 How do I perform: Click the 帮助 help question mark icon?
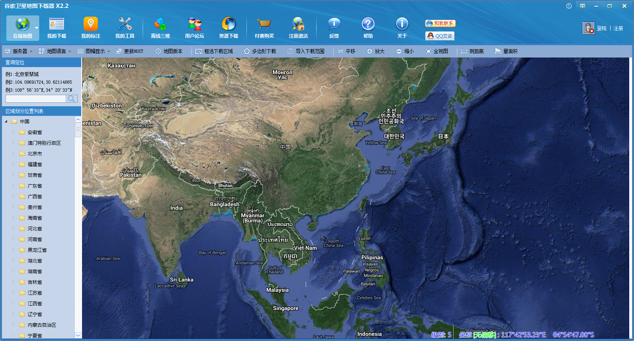[368, 25]
